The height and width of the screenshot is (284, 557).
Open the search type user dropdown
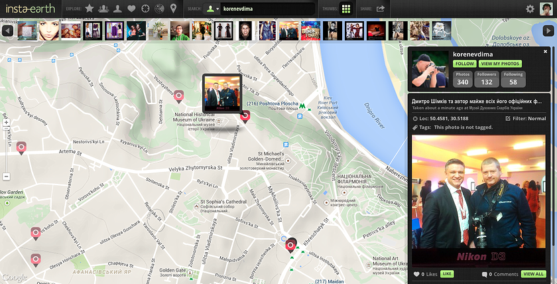click(212, 9)
